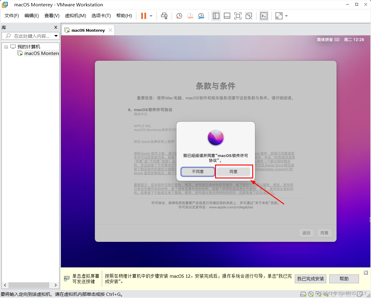The image size is (371, 298).
Task: Take a snapshot of this virtual machine
Action: coord(179,16)
